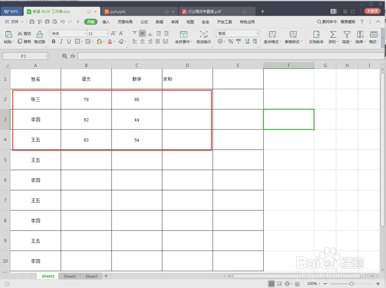Open Table Styles (表格样式) menu
386x288 pixels.
293,37
